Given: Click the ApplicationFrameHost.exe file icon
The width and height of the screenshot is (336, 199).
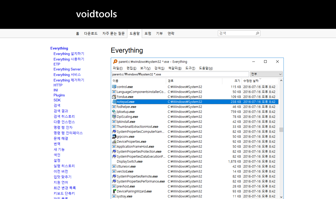Looking at the screenshot, I should pos(114,146).
